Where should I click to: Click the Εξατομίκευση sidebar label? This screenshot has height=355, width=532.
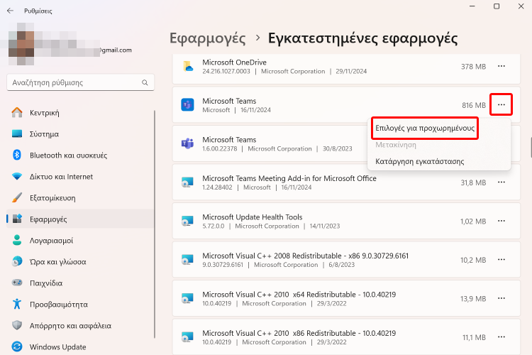pyautogui.click(x=52, y=198)
